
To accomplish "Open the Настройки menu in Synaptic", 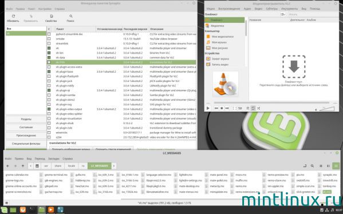I will (45, 9).
